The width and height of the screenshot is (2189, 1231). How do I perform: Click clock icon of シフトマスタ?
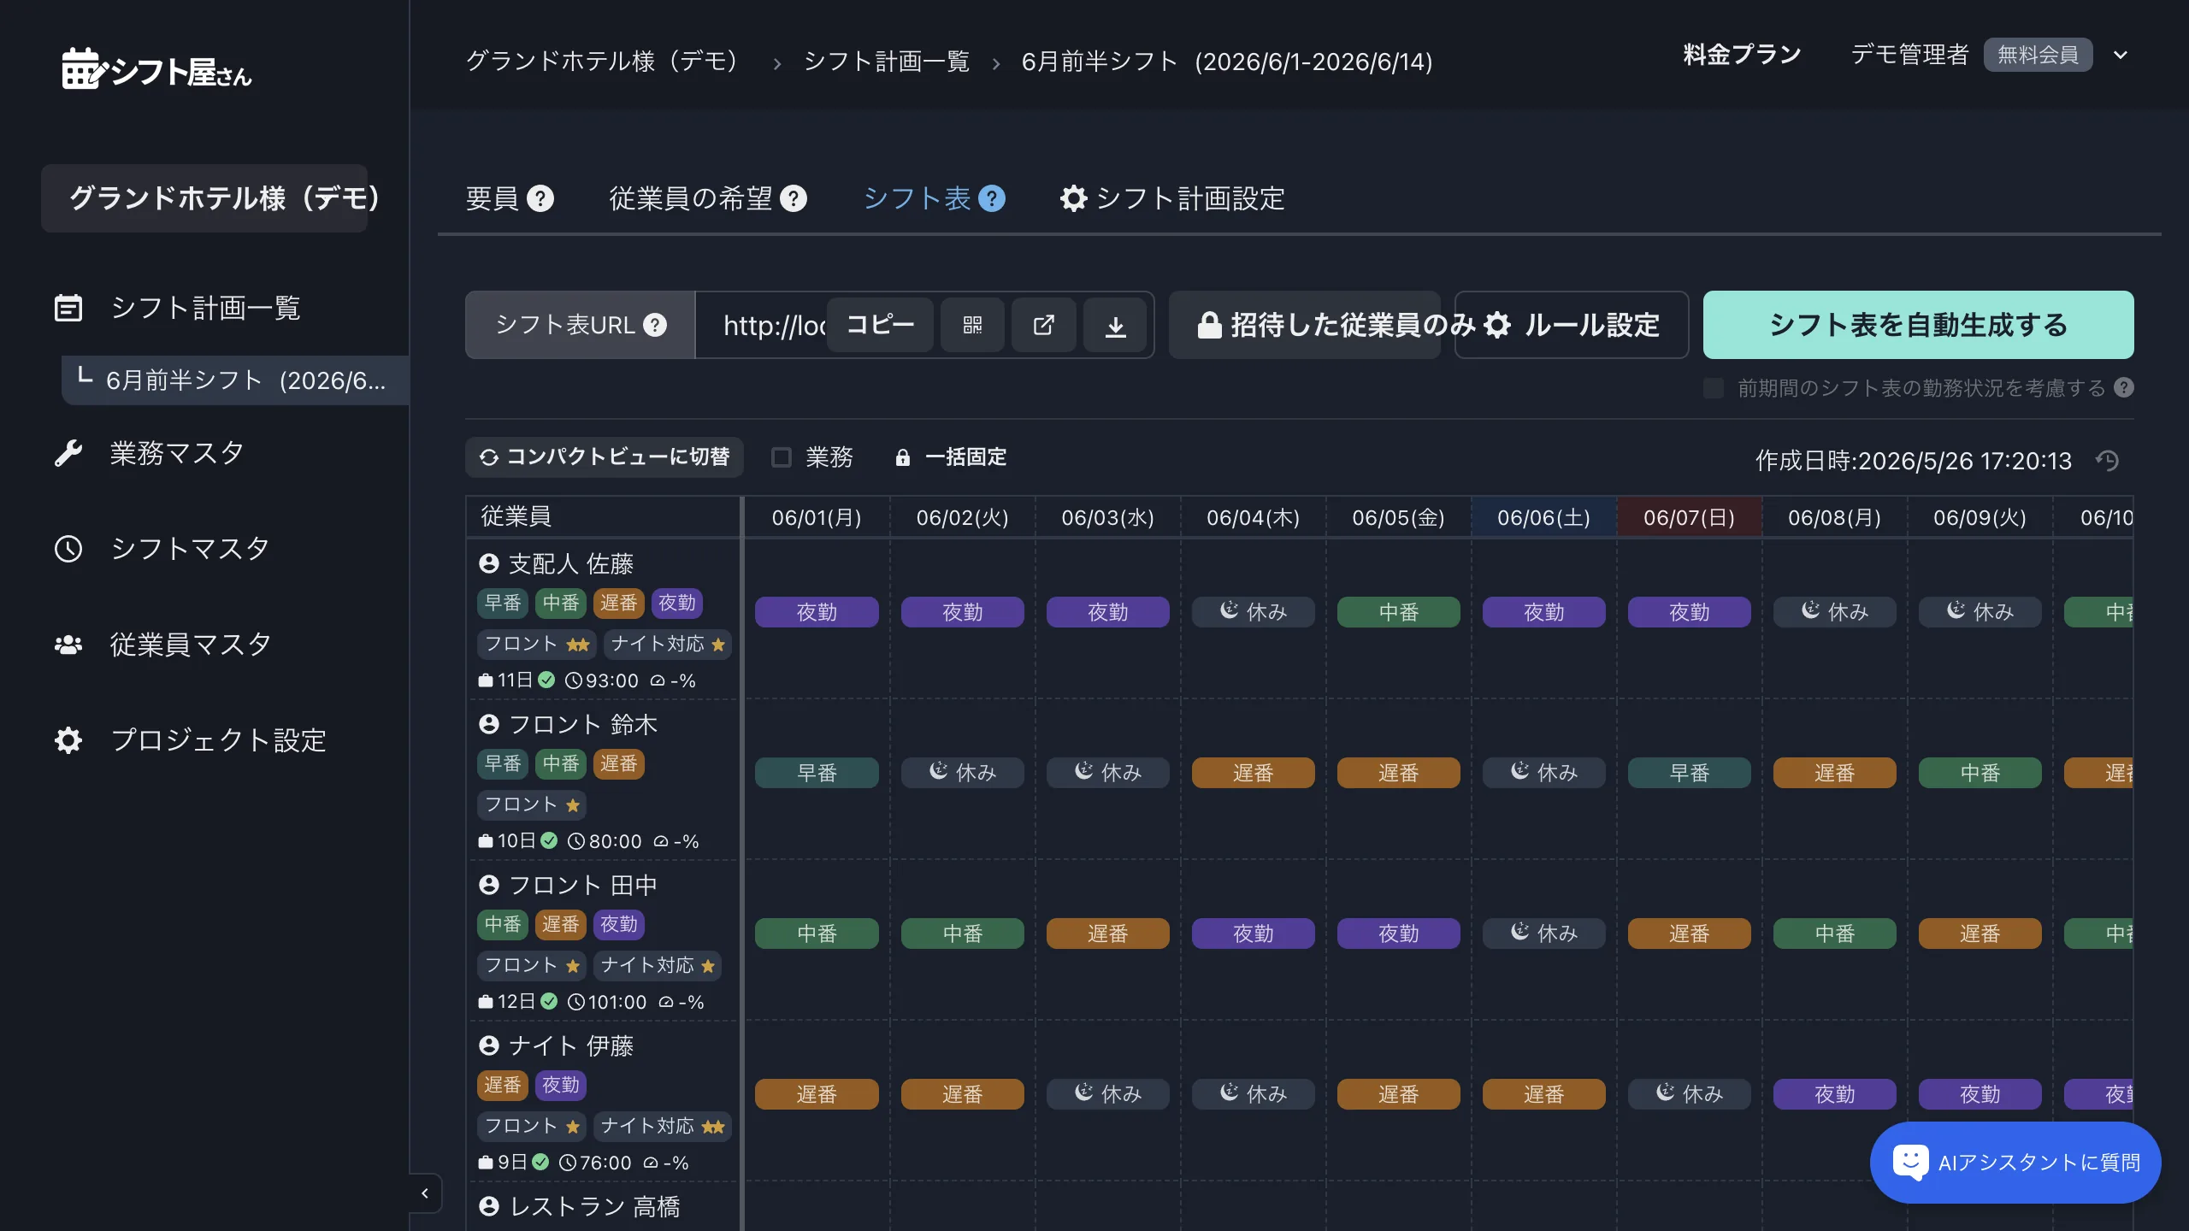pyautogui.click(x=68, y=548)
